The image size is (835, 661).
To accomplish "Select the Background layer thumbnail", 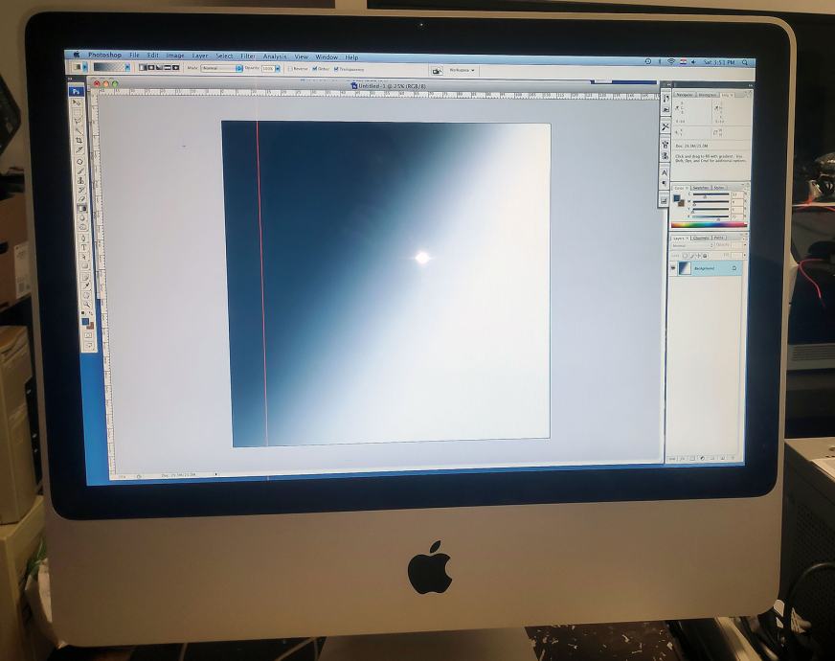I will pyautogui.click(x=686, y=268).
